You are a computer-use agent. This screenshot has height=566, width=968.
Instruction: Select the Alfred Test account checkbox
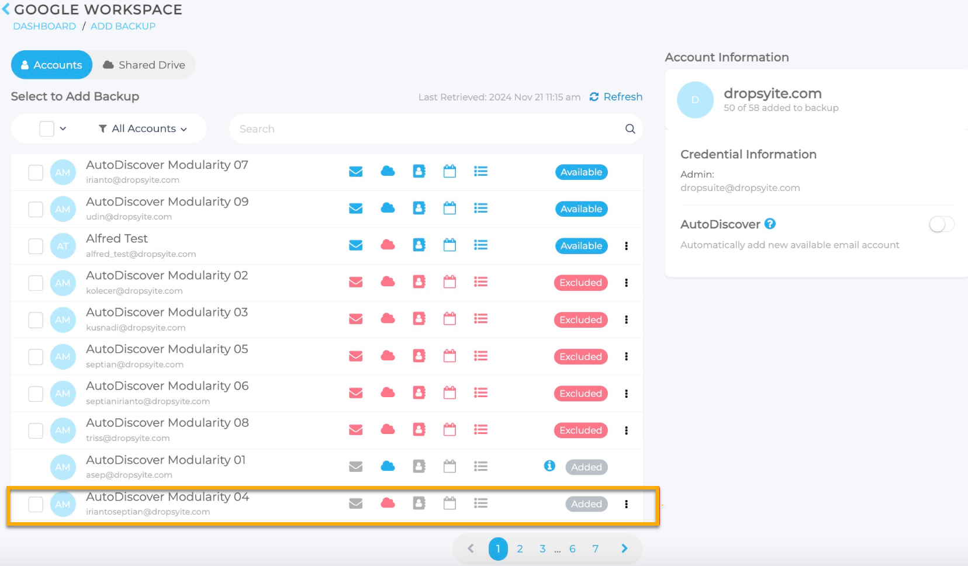(x=36, y=246)
